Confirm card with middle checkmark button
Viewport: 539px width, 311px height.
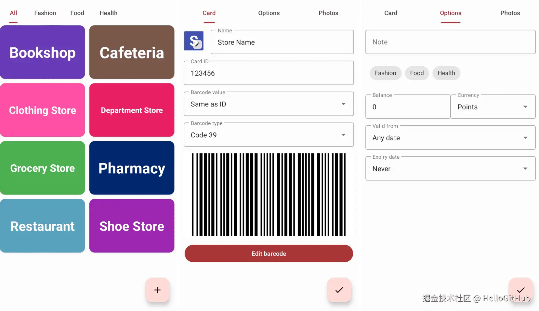pyautogui.click(x=339, y=290)
